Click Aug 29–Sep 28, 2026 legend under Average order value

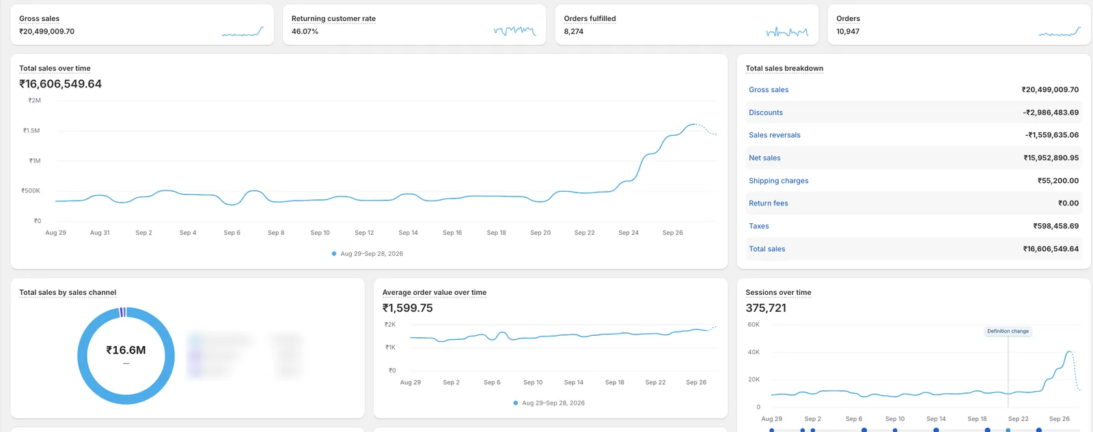553,403
